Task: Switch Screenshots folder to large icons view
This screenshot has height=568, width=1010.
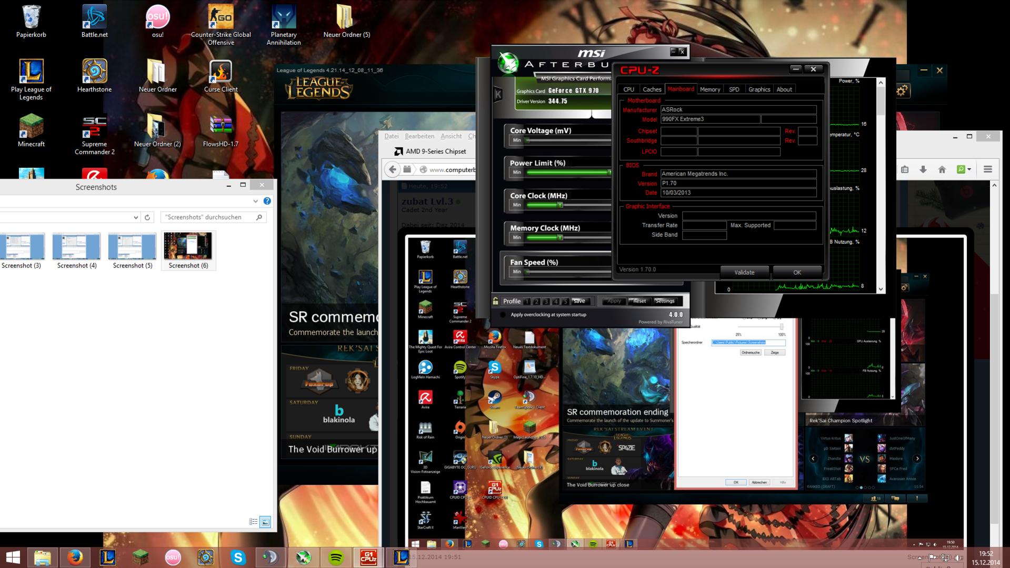Action: [x=265, y=522]
